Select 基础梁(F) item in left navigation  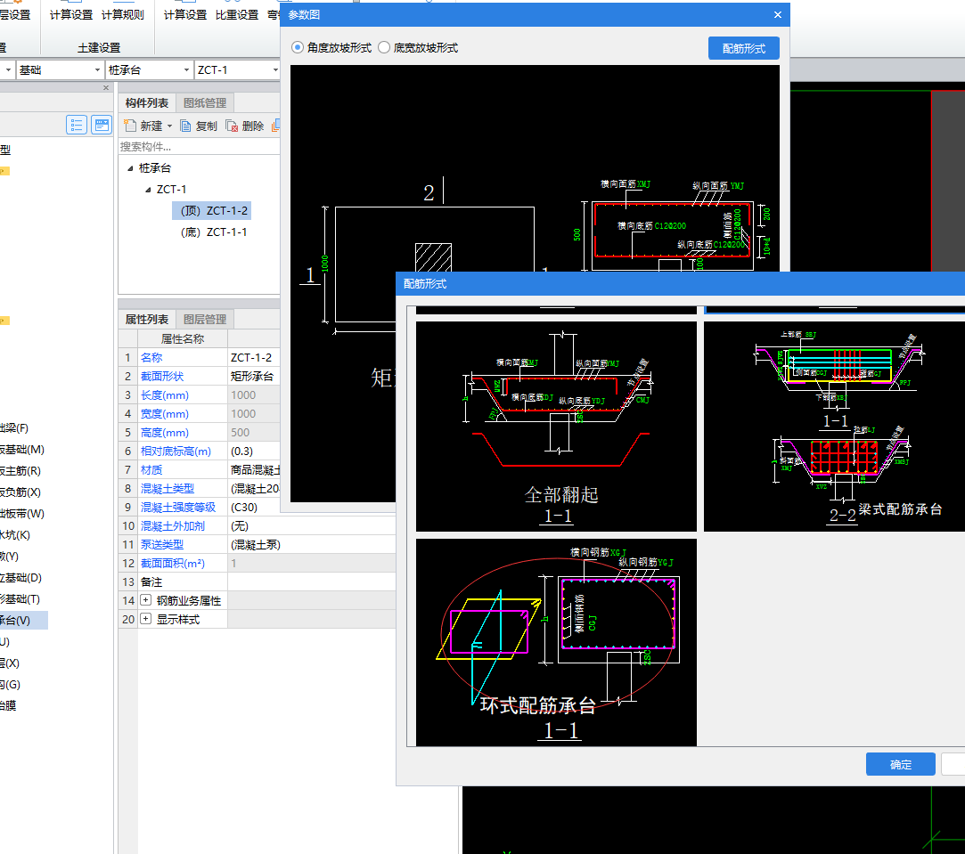pyautogui.click(x=15, y=427)
